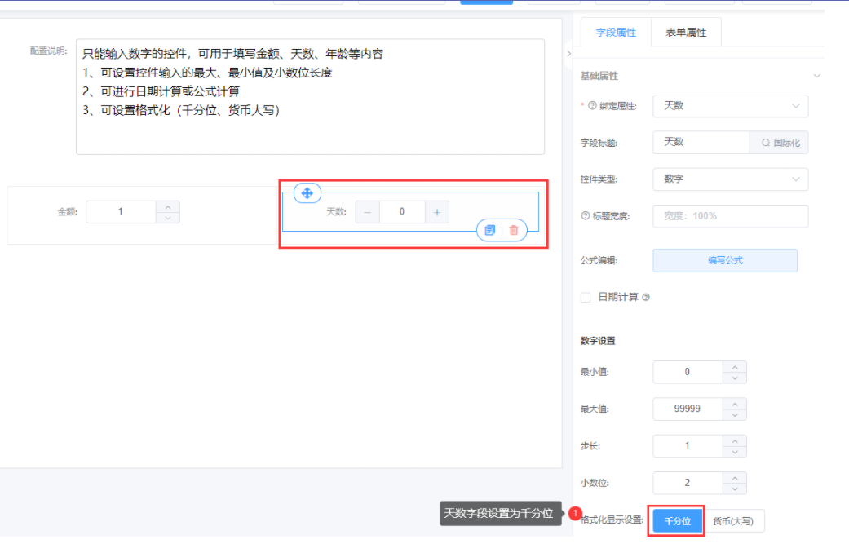The image size is (849, 544).
Task: Increase the 最大值 stepper value
Action: (x=735, y=404)
